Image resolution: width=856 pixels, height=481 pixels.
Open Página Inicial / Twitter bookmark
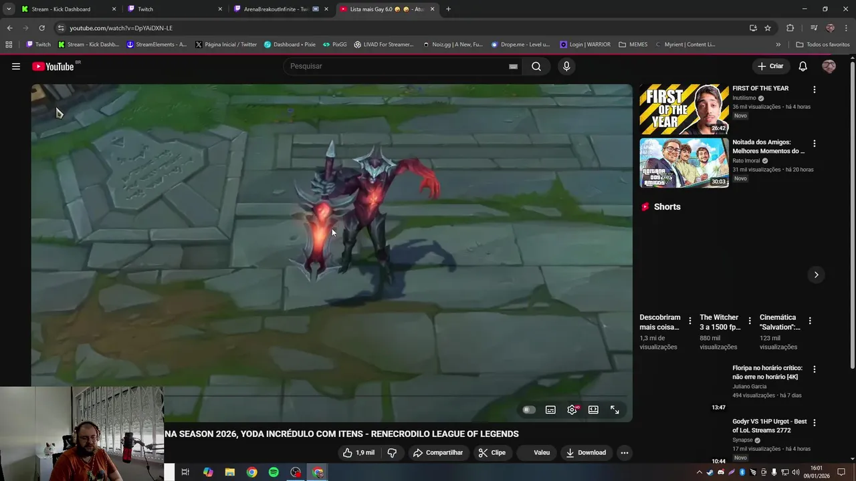pyautogui.click(x=225, y=45)
